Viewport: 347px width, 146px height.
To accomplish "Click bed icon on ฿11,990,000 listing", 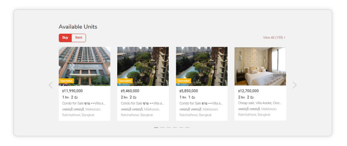I will (67, 97).
